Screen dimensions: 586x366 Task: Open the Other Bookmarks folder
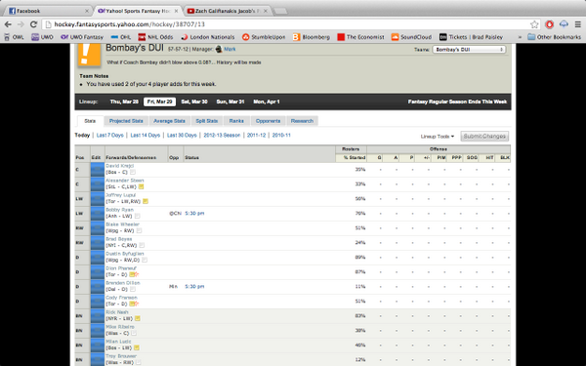(x=554, y=37)
